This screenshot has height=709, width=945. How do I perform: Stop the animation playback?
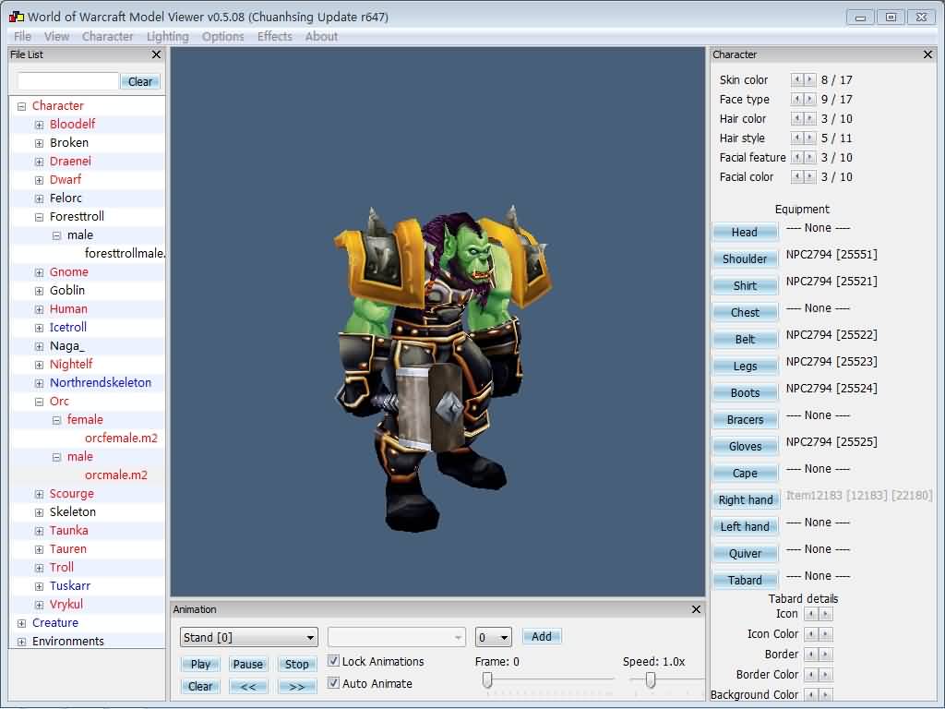(297, 664)
